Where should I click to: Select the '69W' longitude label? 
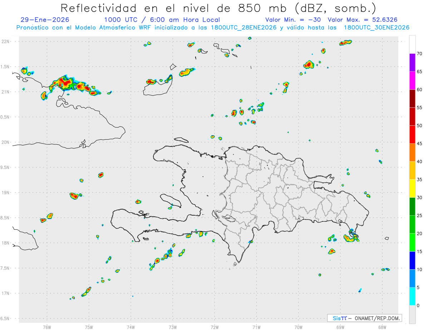340,327
